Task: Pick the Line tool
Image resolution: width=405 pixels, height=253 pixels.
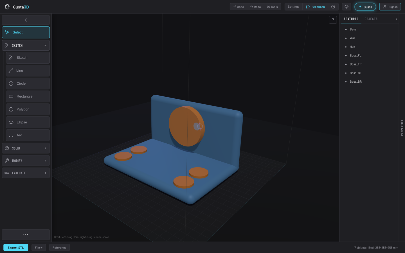Action: tap(28, 71)
